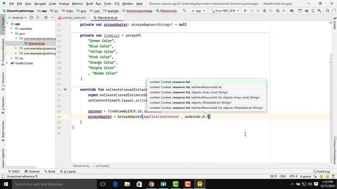The image size is (337, 189).
Task: Click the Debug app bug icon
Action: 264,10
